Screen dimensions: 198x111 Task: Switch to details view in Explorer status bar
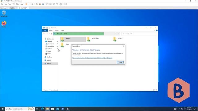tap(154, 90)
